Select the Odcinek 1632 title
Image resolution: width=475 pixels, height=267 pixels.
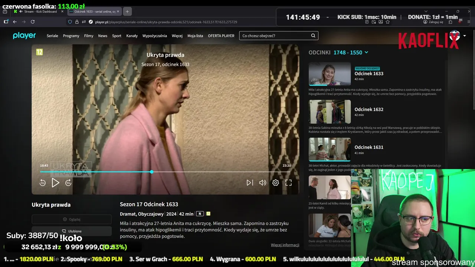[x=369, y=109]
